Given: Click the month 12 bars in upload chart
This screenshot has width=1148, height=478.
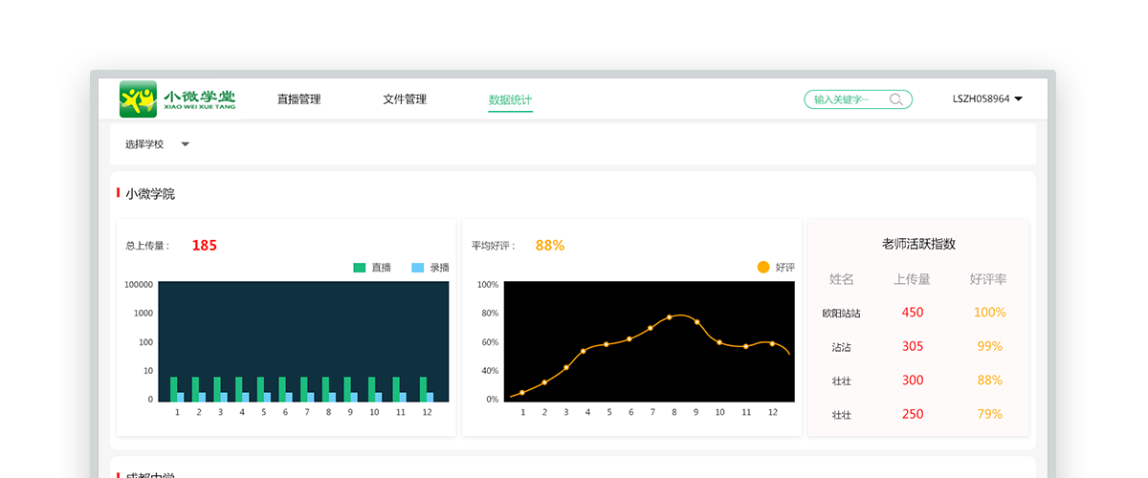Looking at the screenshot, I should (426, 389).
